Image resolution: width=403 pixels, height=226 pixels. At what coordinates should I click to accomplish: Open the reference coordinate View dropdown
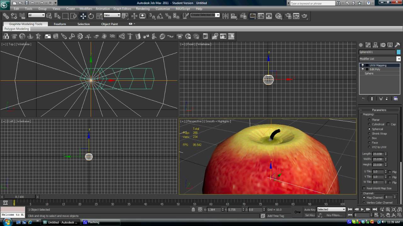point(112,15)
